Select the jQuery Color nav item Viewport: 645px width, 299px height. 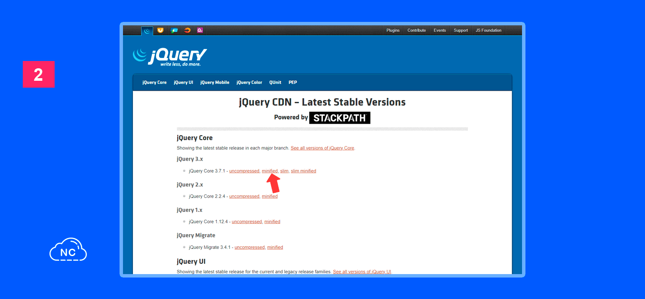249,82
